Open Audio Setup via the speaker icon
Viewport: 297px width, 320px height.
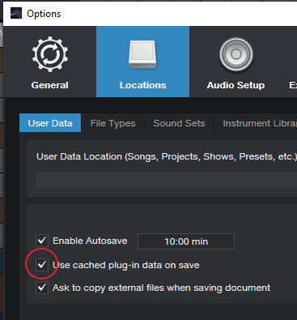[x=236, y=54]
